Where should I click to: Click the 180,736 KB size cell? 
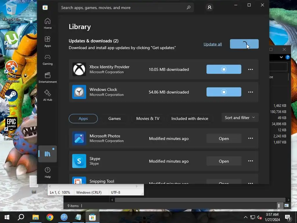click(x=278, y=112)
